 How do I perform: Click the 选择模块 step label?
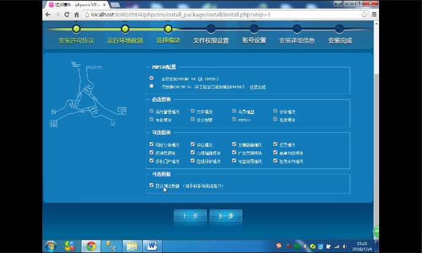168,40
